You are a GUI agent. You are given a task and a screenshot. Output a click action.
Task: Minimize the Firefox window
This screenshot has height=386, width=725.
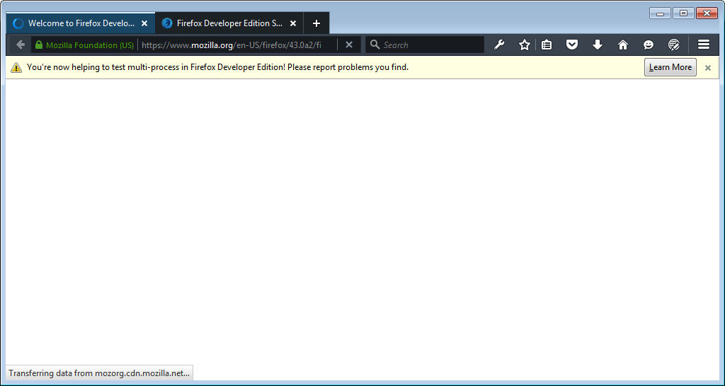[x=660, y=13]
